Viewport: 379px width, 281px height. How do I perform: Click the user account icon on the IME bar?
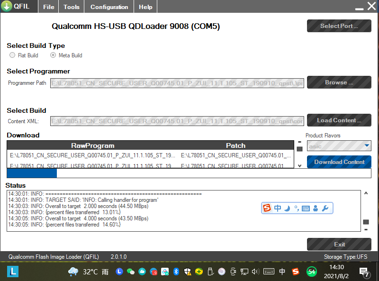(x=316, y=208)
